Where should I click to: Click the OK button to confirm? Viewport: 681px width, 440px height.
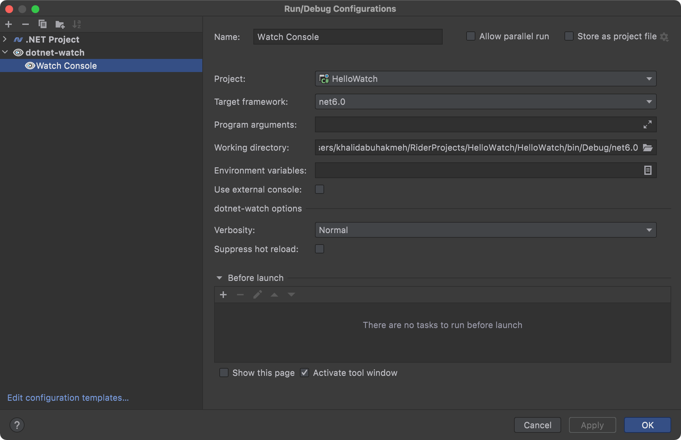[648, 425]
